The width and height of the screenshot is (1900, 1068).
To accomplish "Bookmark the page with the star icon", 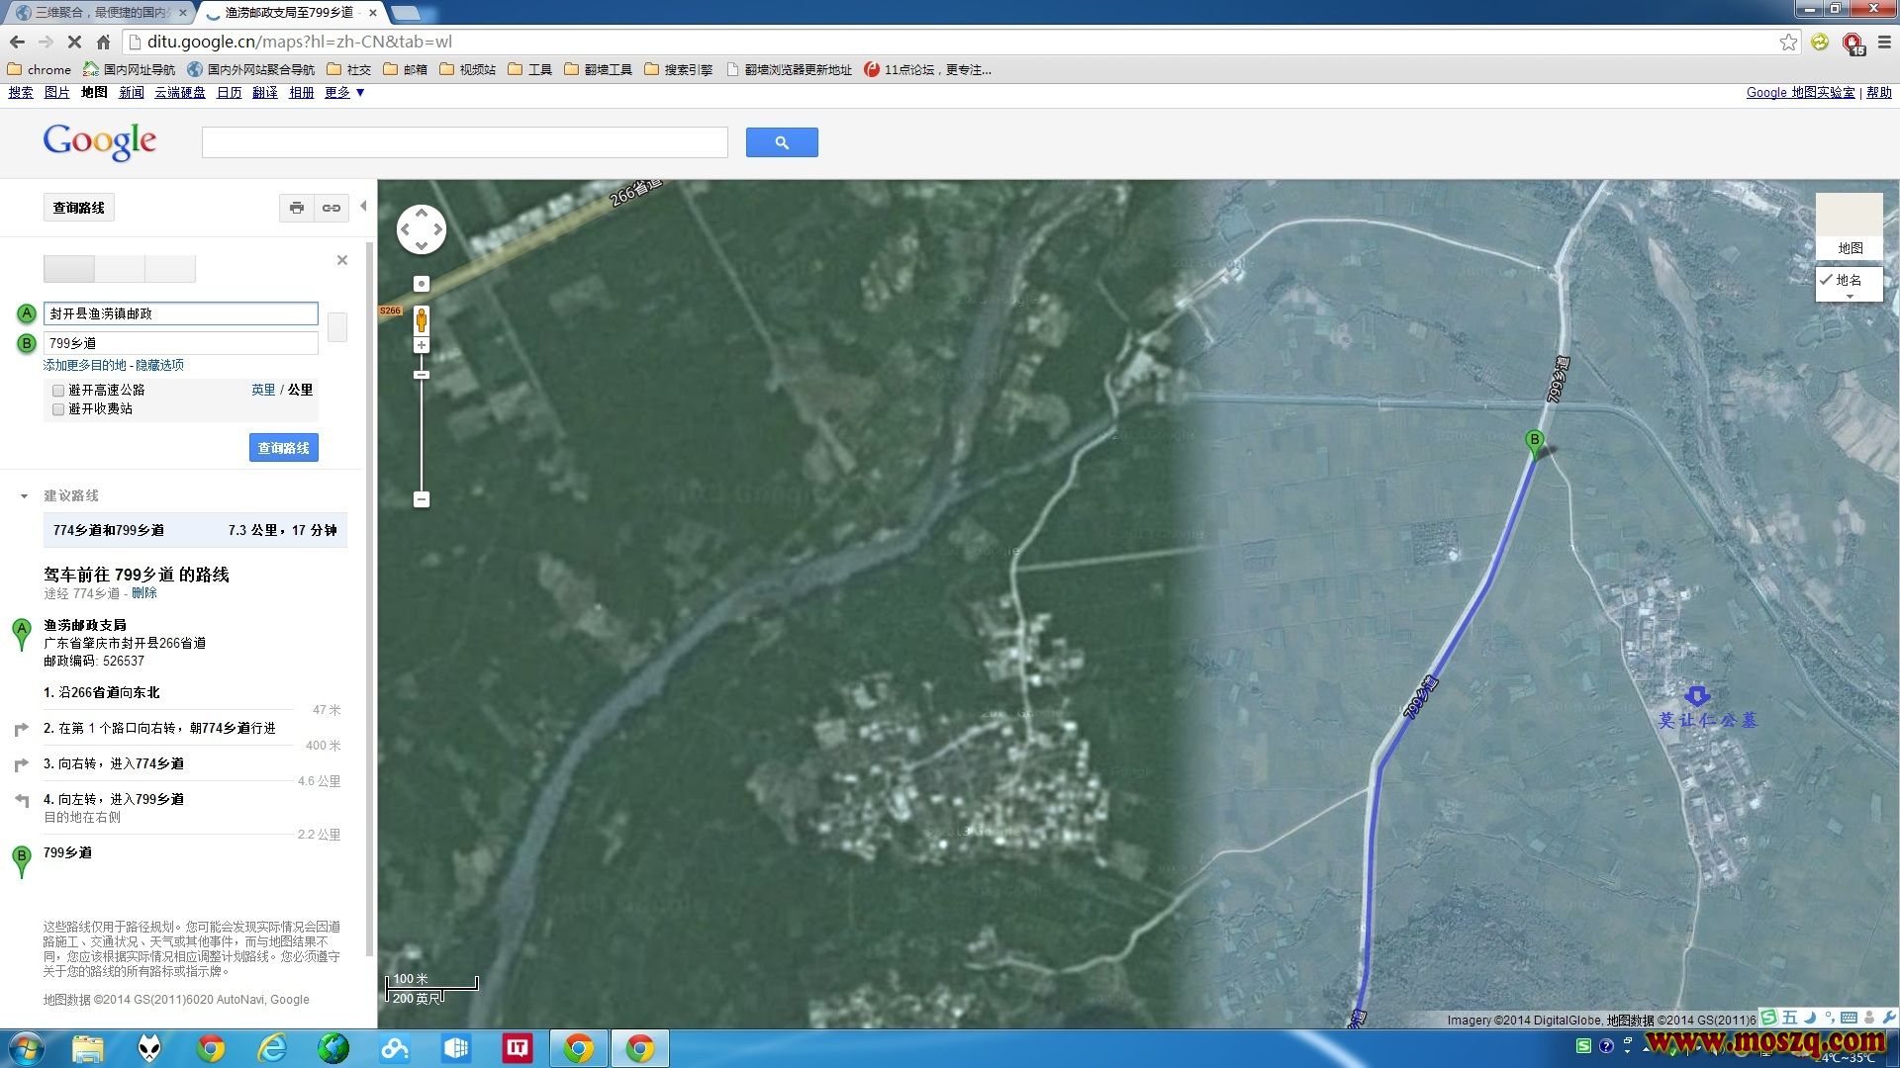I will pyautogui.click(x=1788, y=42).
